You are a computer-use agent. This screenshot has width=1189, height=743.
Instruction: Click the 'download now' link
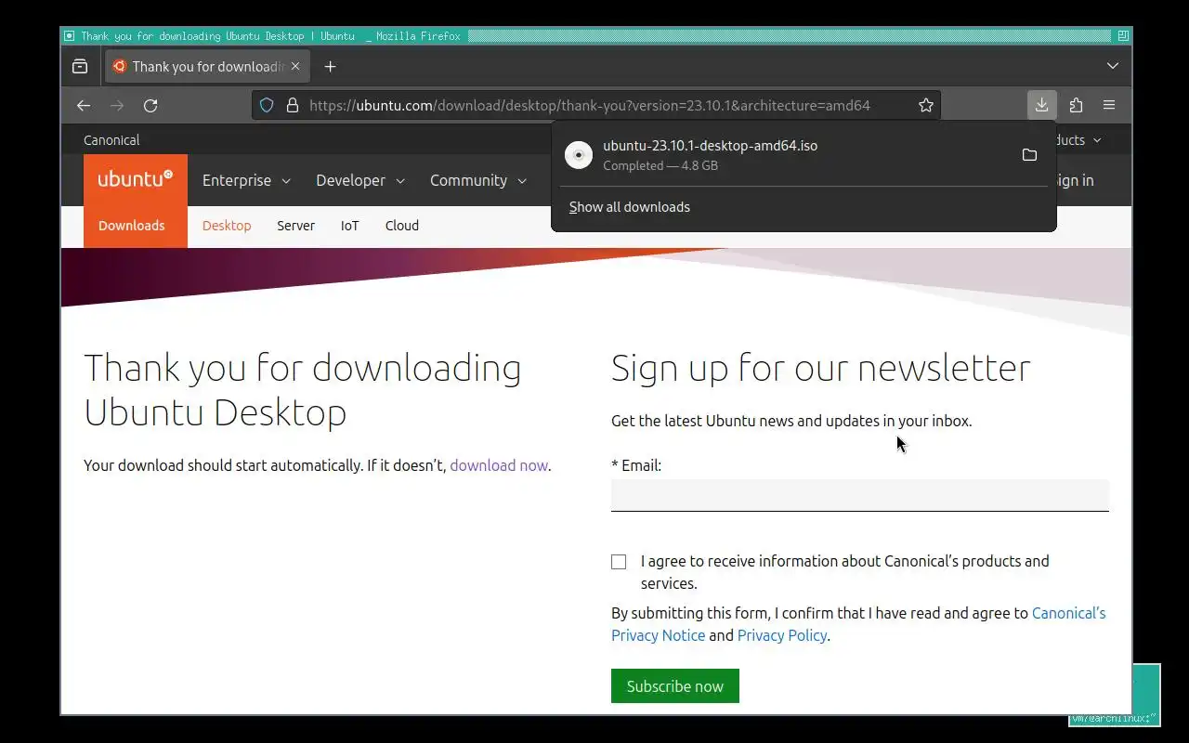499,465
